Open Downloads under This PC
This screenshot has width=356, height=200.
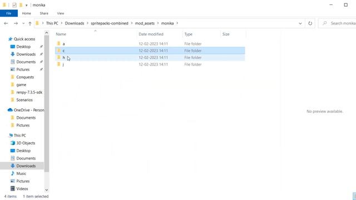click(26, 166)
